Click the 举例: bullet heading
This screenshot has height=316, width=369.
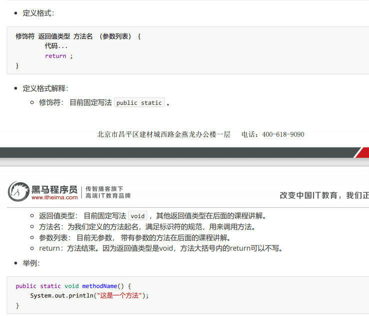click(31, 263)
